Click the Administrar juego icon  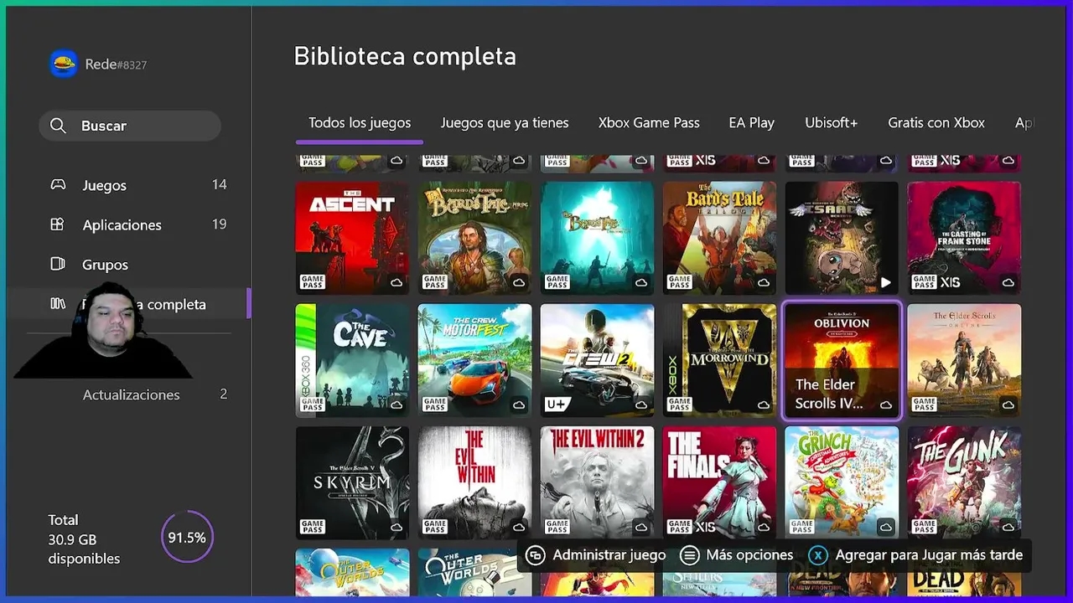pos(536,555)
